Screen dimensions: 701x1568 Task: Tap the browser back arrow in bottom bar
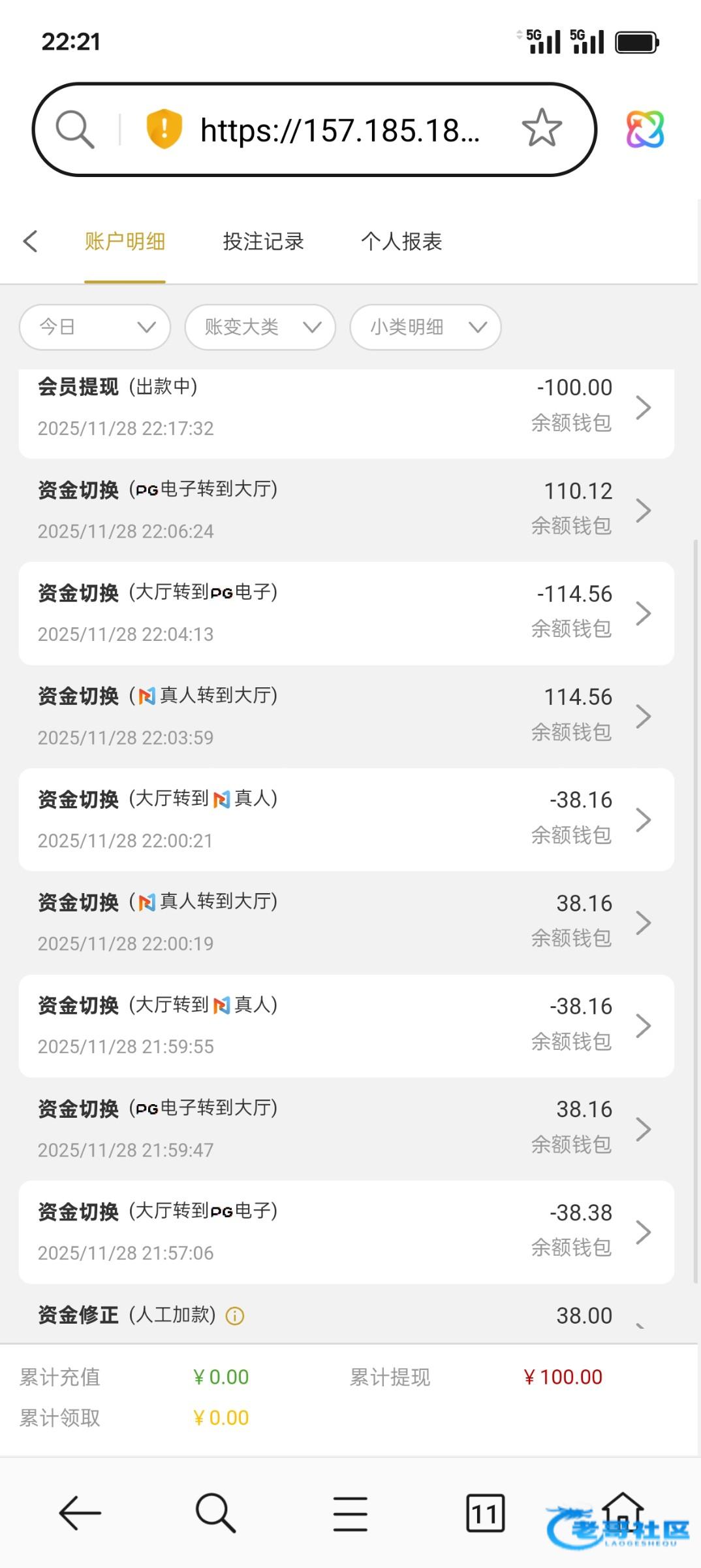coord(80,1512)
